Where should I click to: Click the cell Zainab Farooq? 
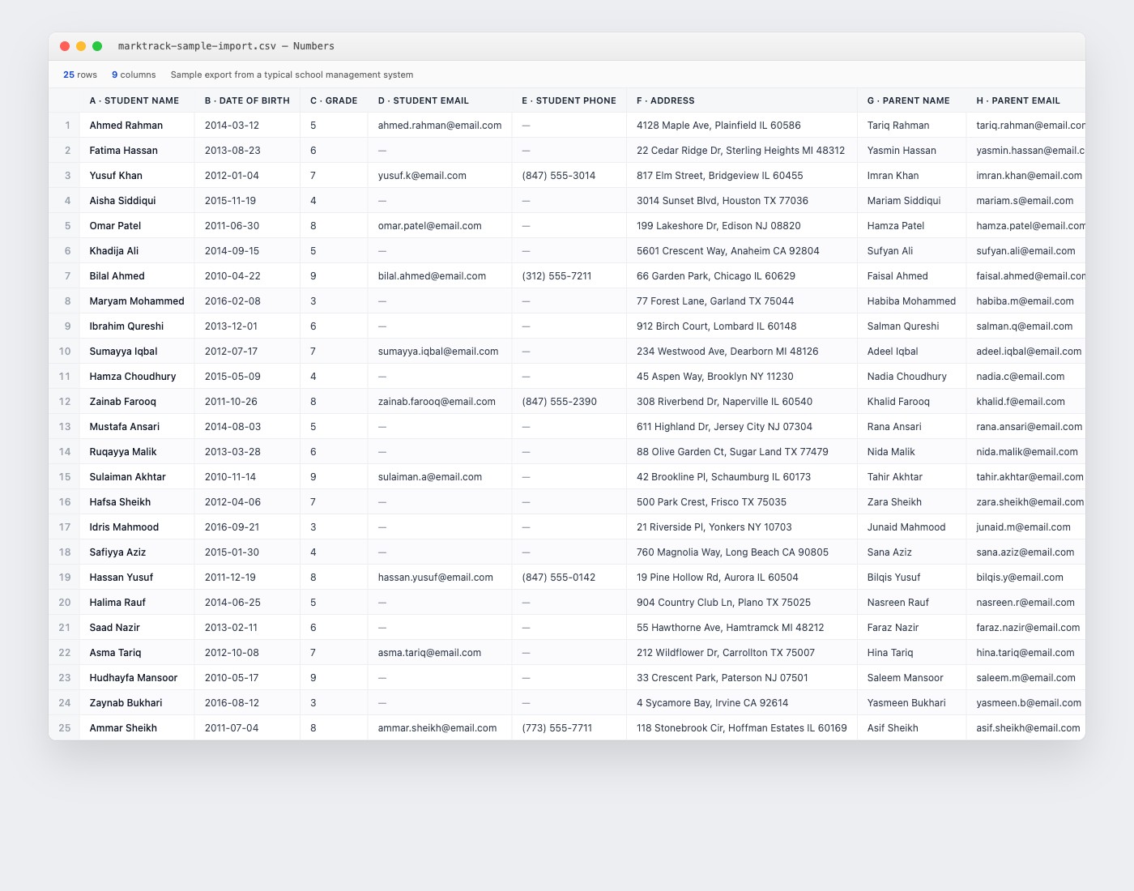(138, 402)
